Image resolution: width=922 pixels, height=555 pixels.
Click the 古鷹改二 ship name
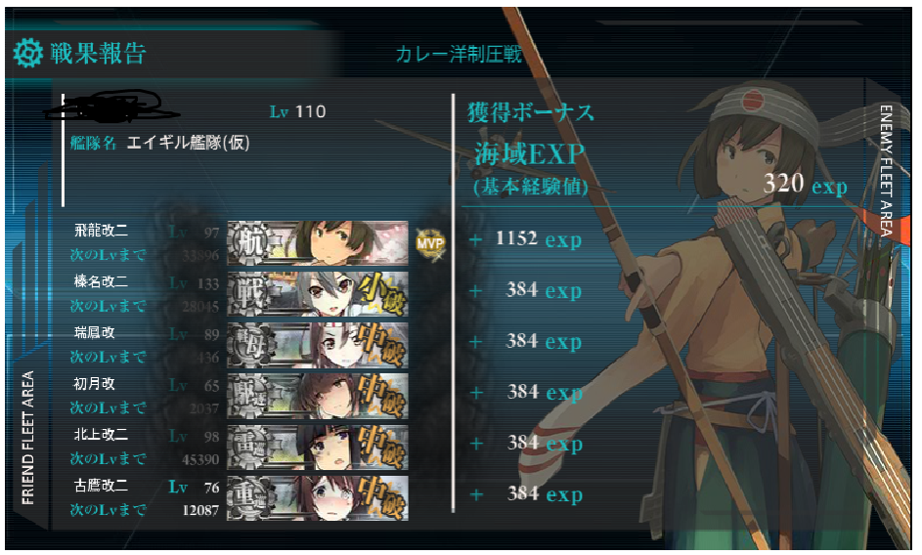(101, 486)
